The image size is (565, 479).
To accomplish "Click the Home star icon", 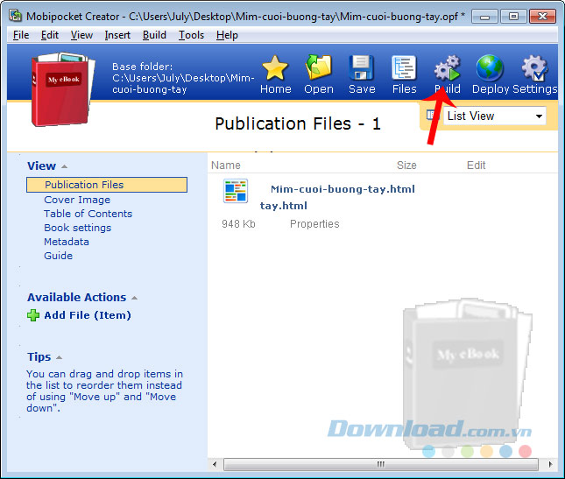I will point(275,67).
